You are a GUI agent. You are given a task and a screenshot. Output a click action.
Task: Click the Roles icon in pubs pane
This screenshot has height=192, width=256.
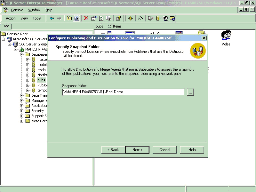(226, 35)
